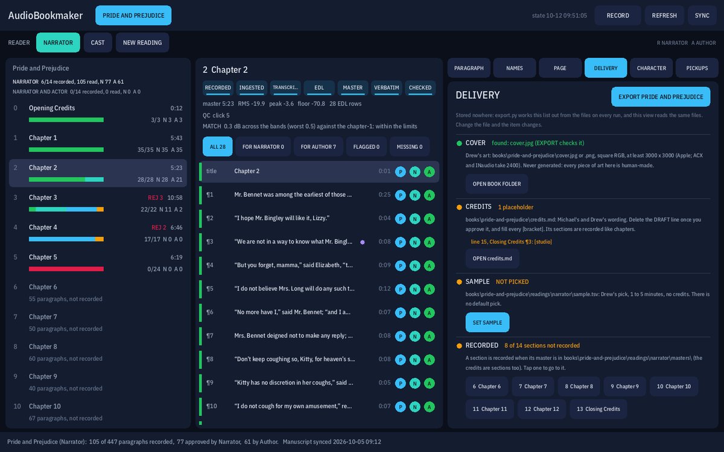Click the orange status dot beside CREDITS
Viewport: 724px width, 452px height.
tap(460, 207)
